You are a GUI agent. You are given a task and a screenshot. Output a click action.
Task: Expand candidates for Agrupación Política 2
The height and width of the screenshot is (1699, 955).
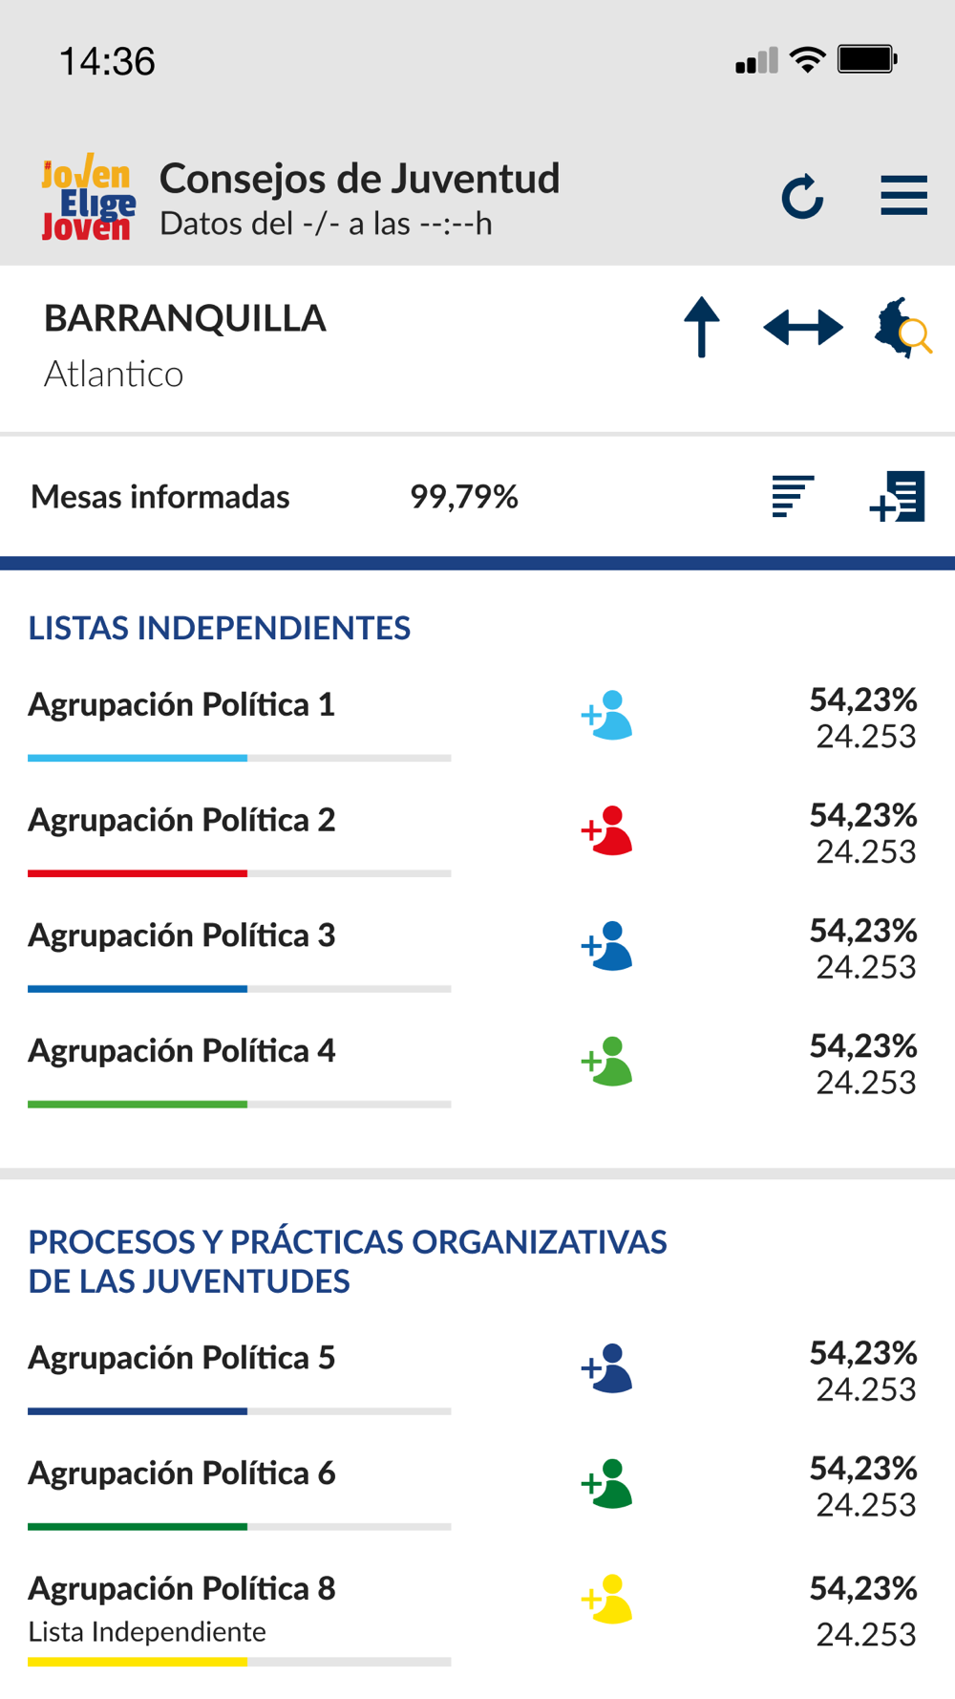tap(607, 830)
